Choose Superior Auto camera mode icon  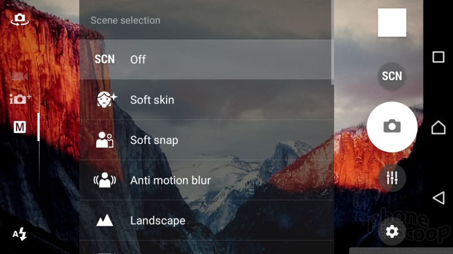[x=20, y=99]
